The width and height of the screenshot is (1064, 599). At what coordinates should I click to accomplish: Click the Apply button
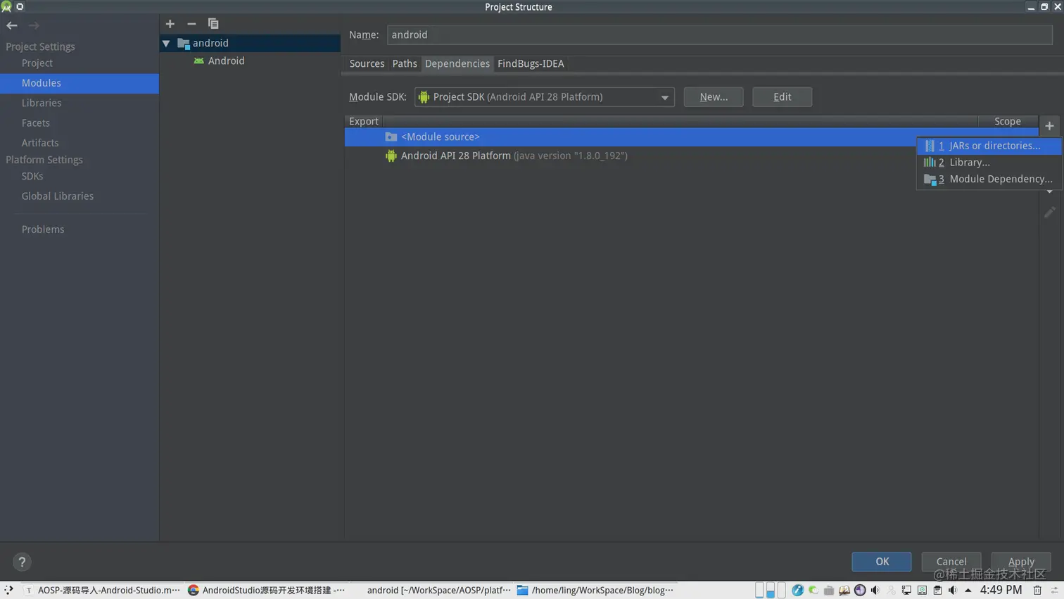pos(1021,562)
